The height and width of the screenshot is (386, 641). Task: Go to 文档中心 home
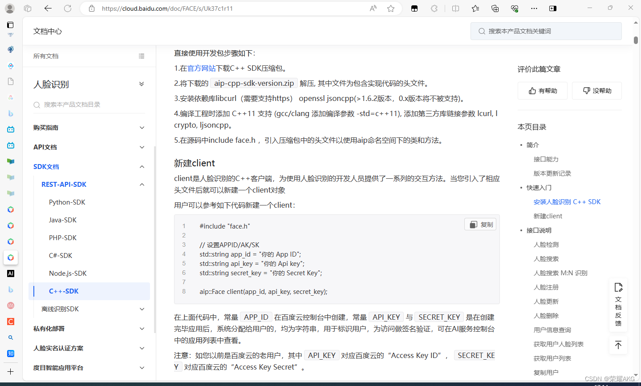(48, 31)
